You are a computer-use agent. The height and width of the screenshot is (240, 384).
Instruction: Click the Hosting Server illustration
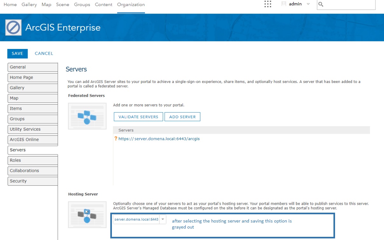(x=87, y=215)
